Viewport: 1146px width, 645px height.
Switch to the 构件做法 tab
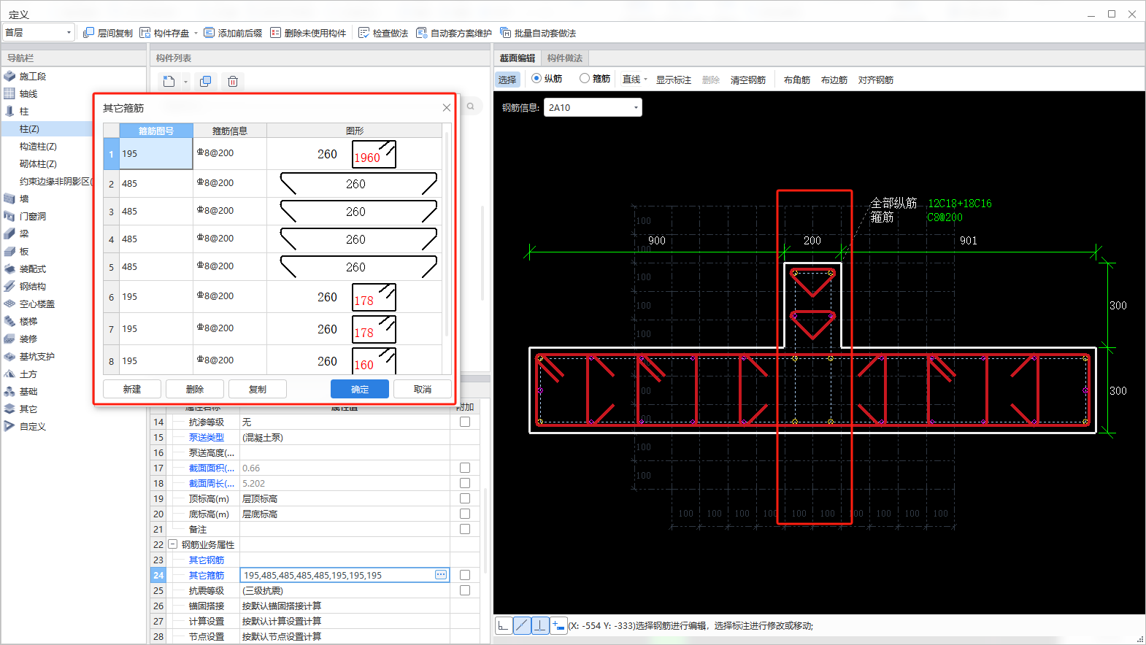[x=565, y=58]
